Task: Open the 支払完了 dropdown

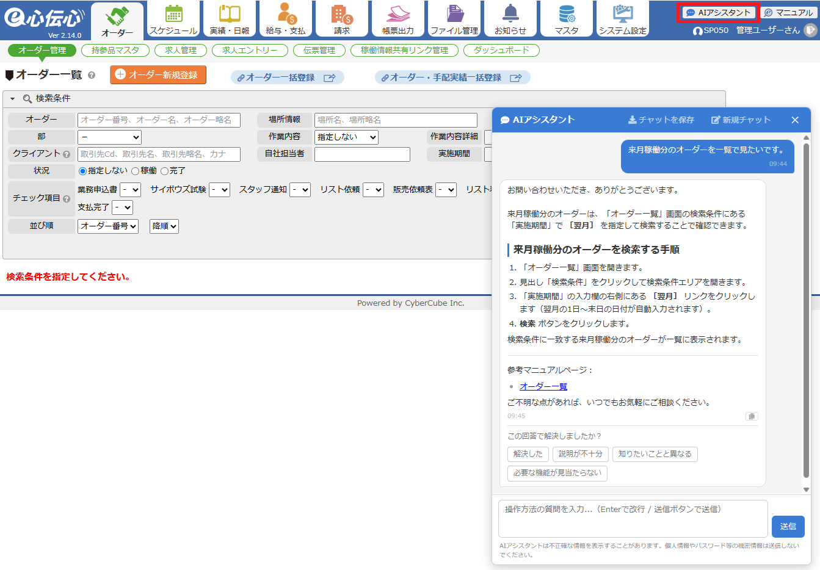Action: [122, 207]
